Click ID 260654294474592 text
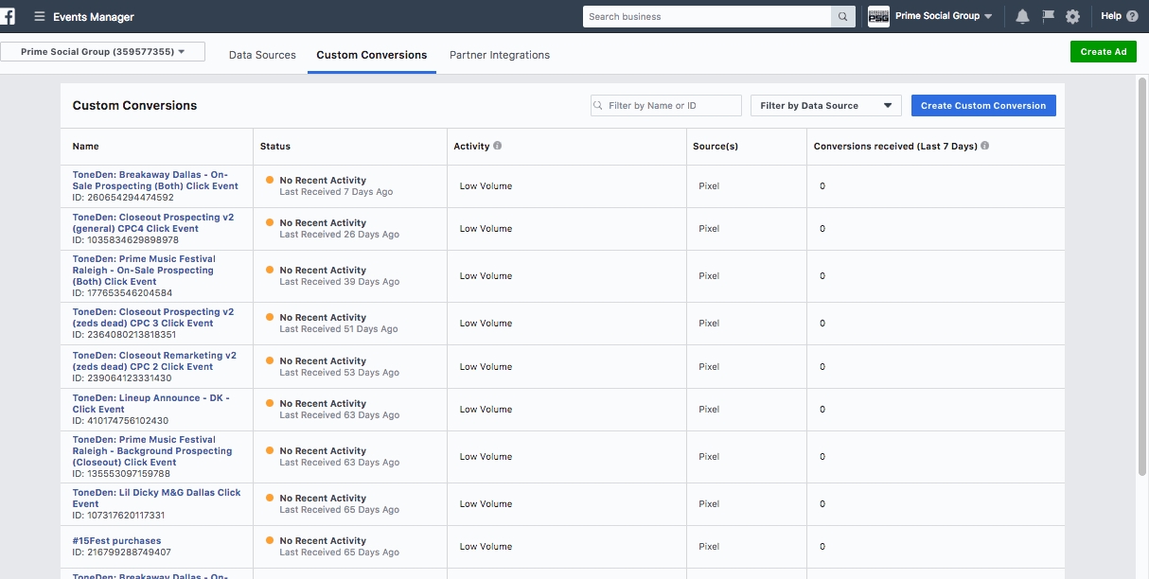This screenshot has height=579, width=1149. point(123,198)
